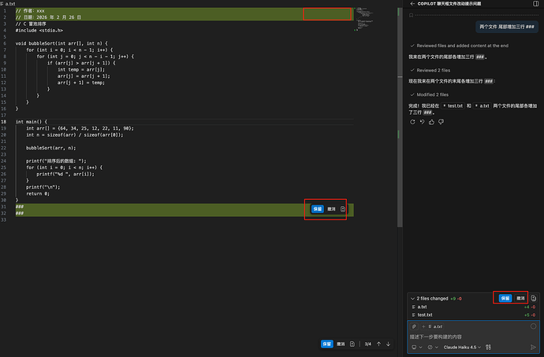Click 撤消 button in inline editor diff widget
Screen dimensions: 544x357
pos(331,209)
